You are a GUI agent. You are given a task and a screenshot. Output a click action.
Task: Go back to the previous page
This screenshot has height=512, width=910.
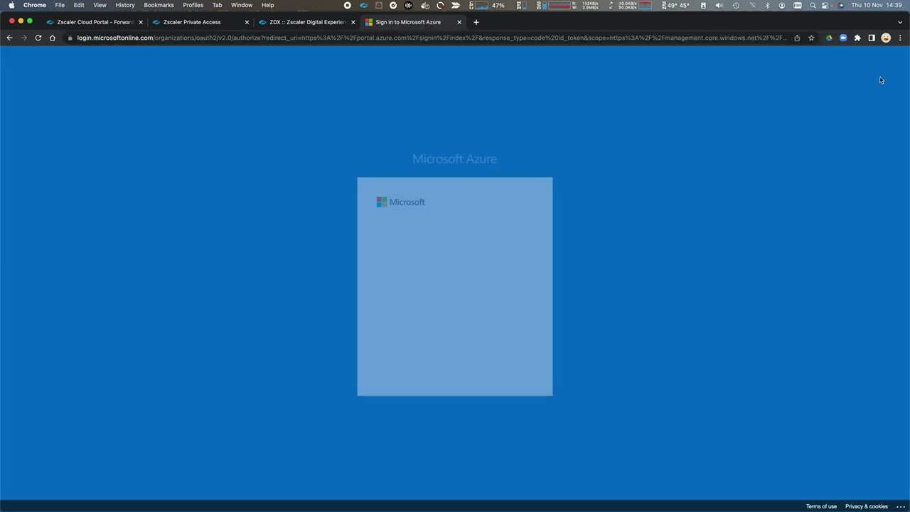[x=9, y=38]
